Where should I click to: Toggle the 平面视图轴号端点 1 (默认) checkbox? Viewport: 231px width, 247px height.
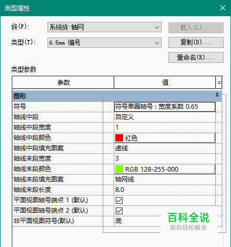[x=119, y=200]
